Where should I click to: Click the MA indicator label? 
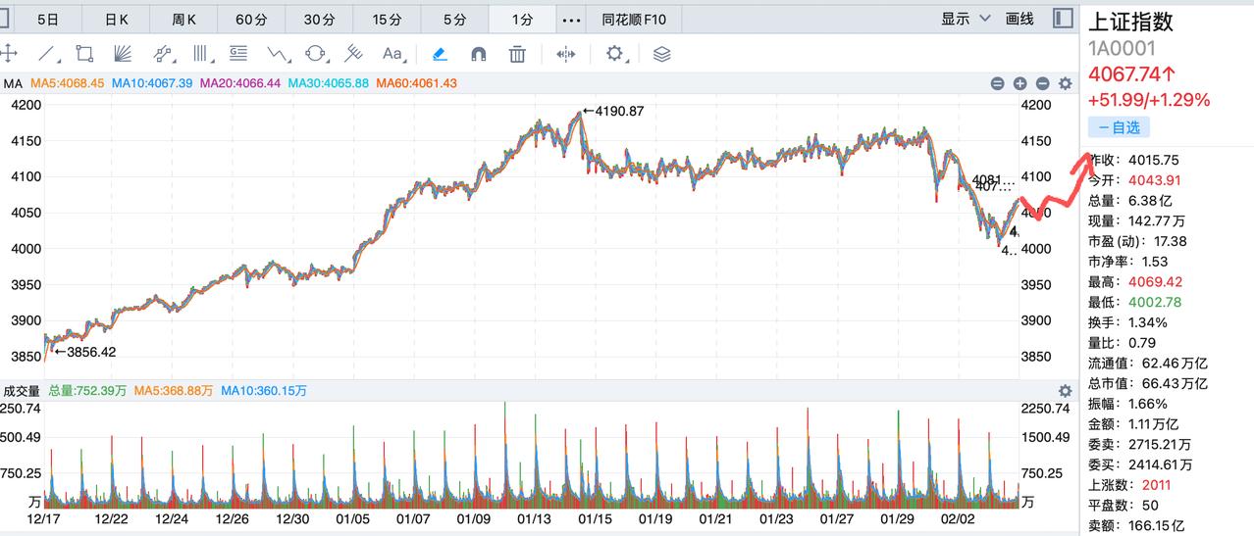13,84
